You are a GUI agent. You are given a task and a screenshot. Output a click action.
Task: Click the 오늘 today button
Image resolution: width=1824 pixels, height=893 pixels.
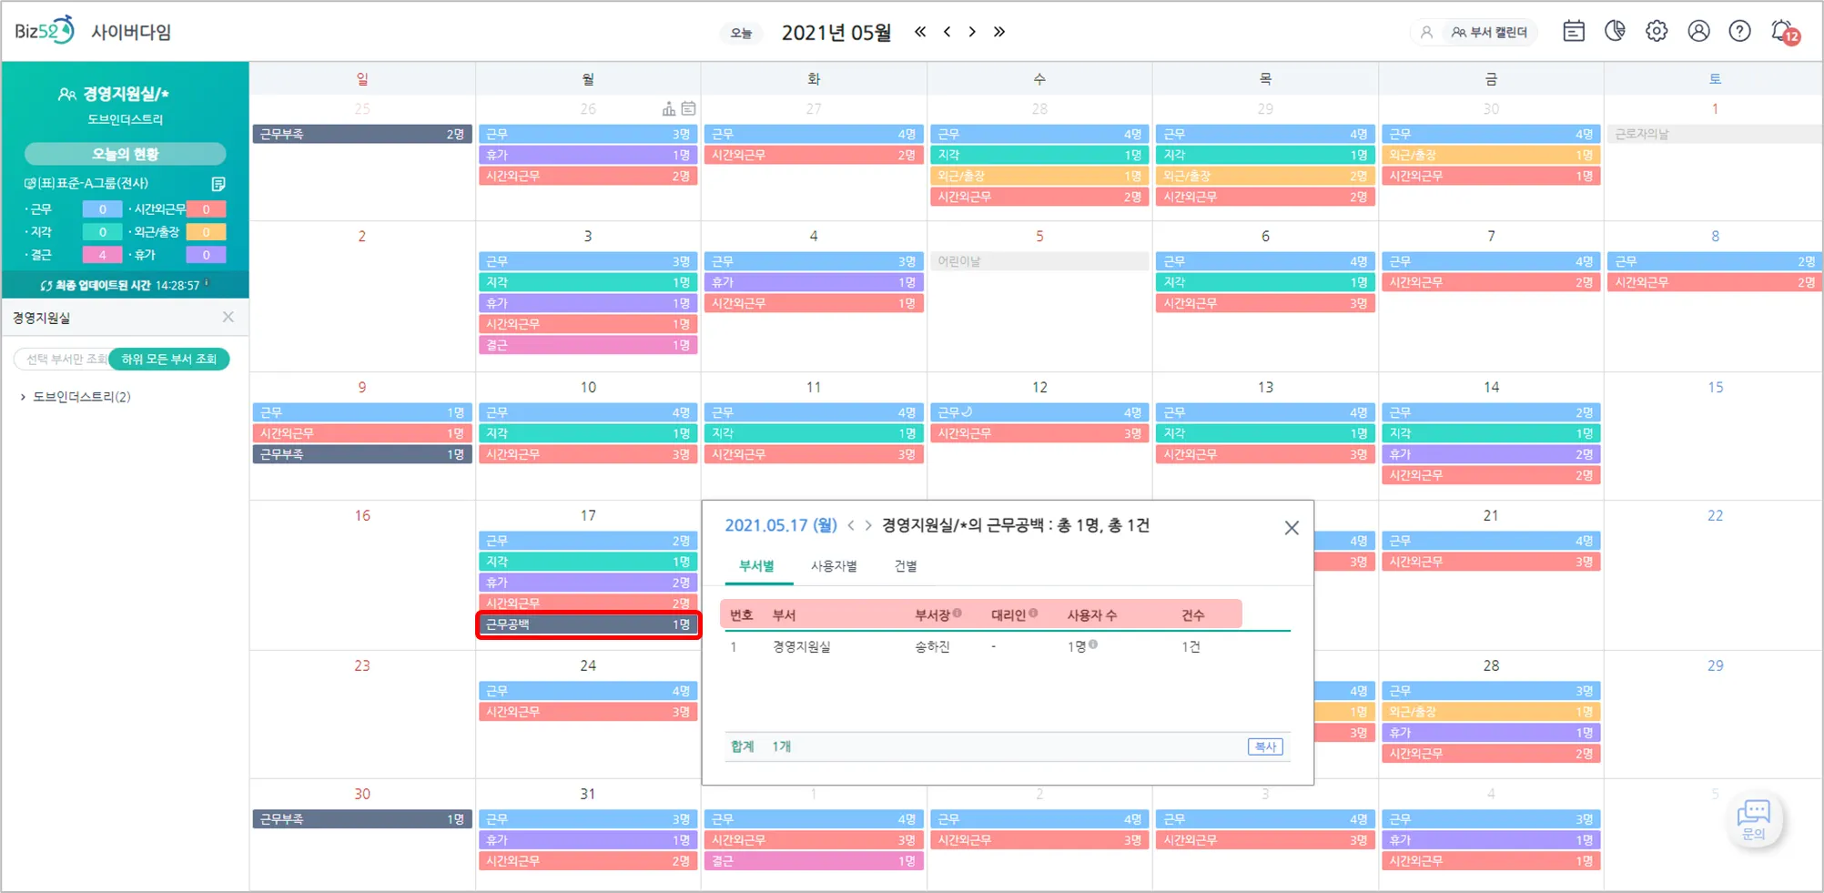742,33
